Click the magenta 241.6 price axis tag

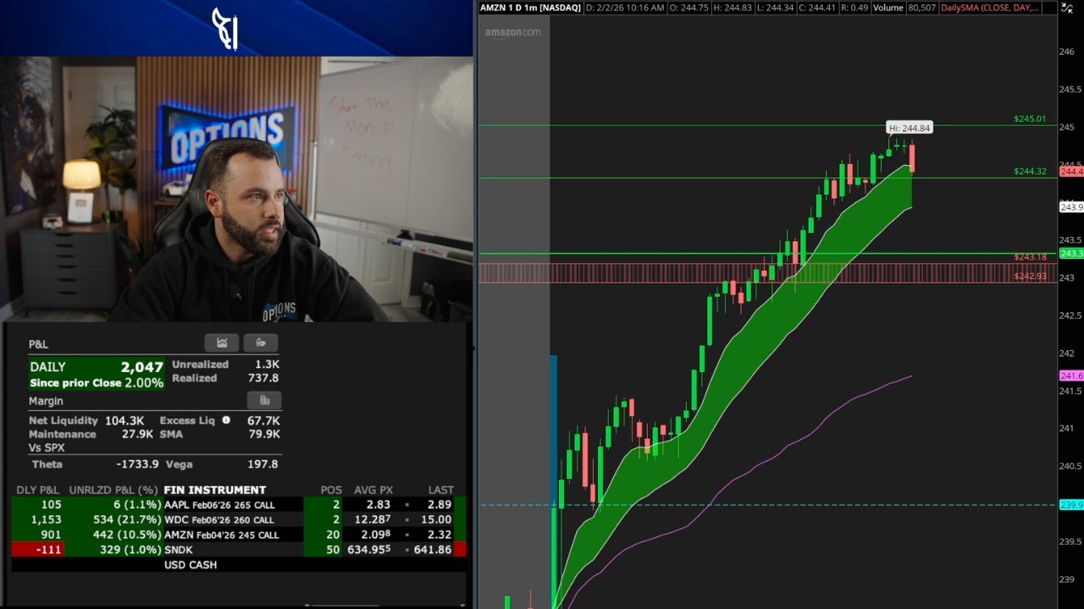[1071, 376]
